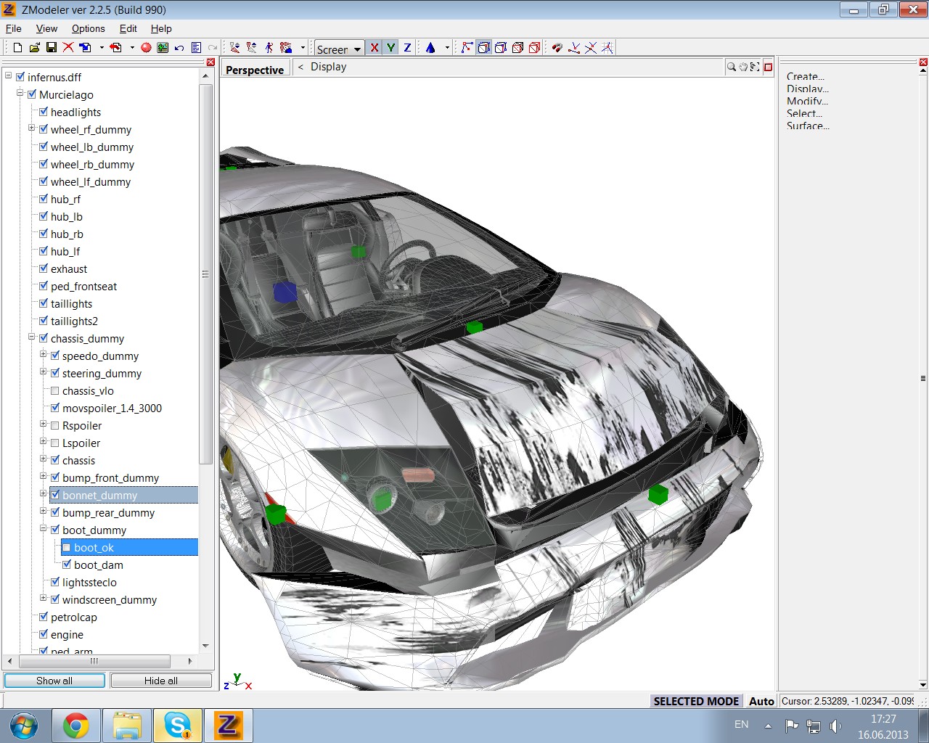Check the boot_ok checkbox

(x=67, y=547)
